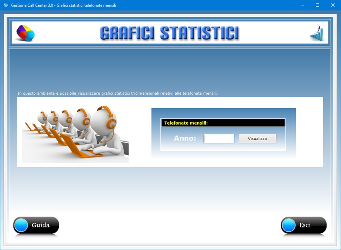Maximize the Gestione Call Center window
This screenshot has width=341, height=250.
tap(317, 5)
